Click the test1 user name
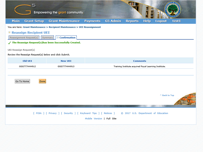The height and width of the screenshot is (152, 203). pyautogui.click(x=176, y=21)
